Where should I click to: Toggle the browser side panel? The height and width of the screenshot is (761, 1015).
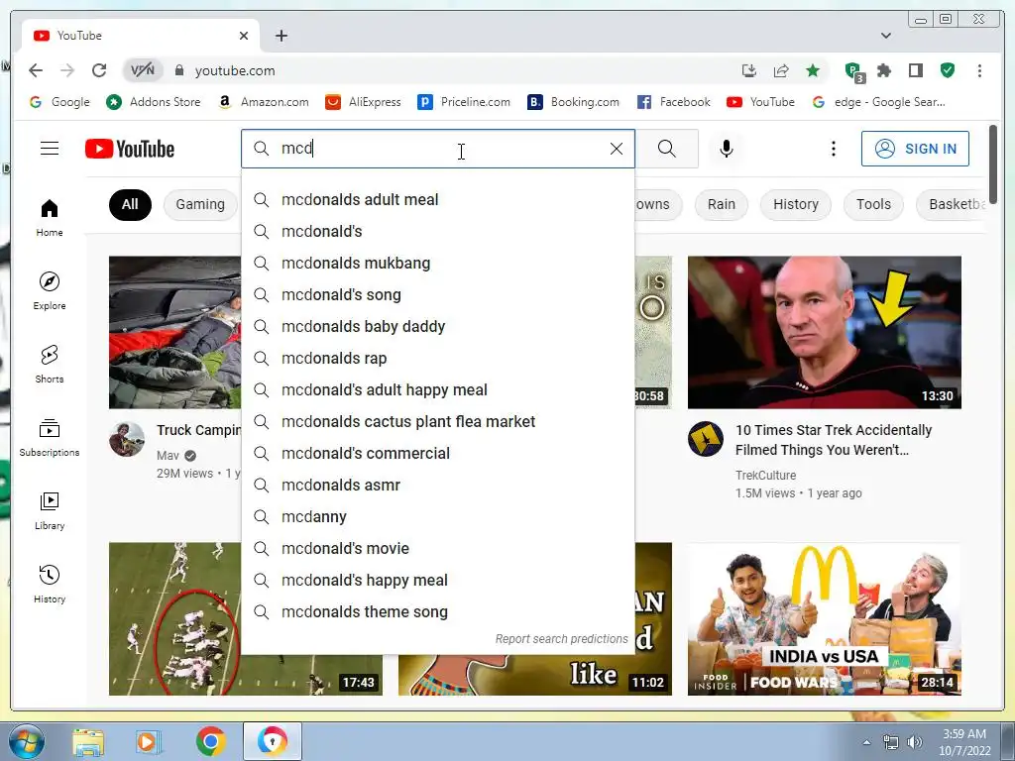pos(915,70)
